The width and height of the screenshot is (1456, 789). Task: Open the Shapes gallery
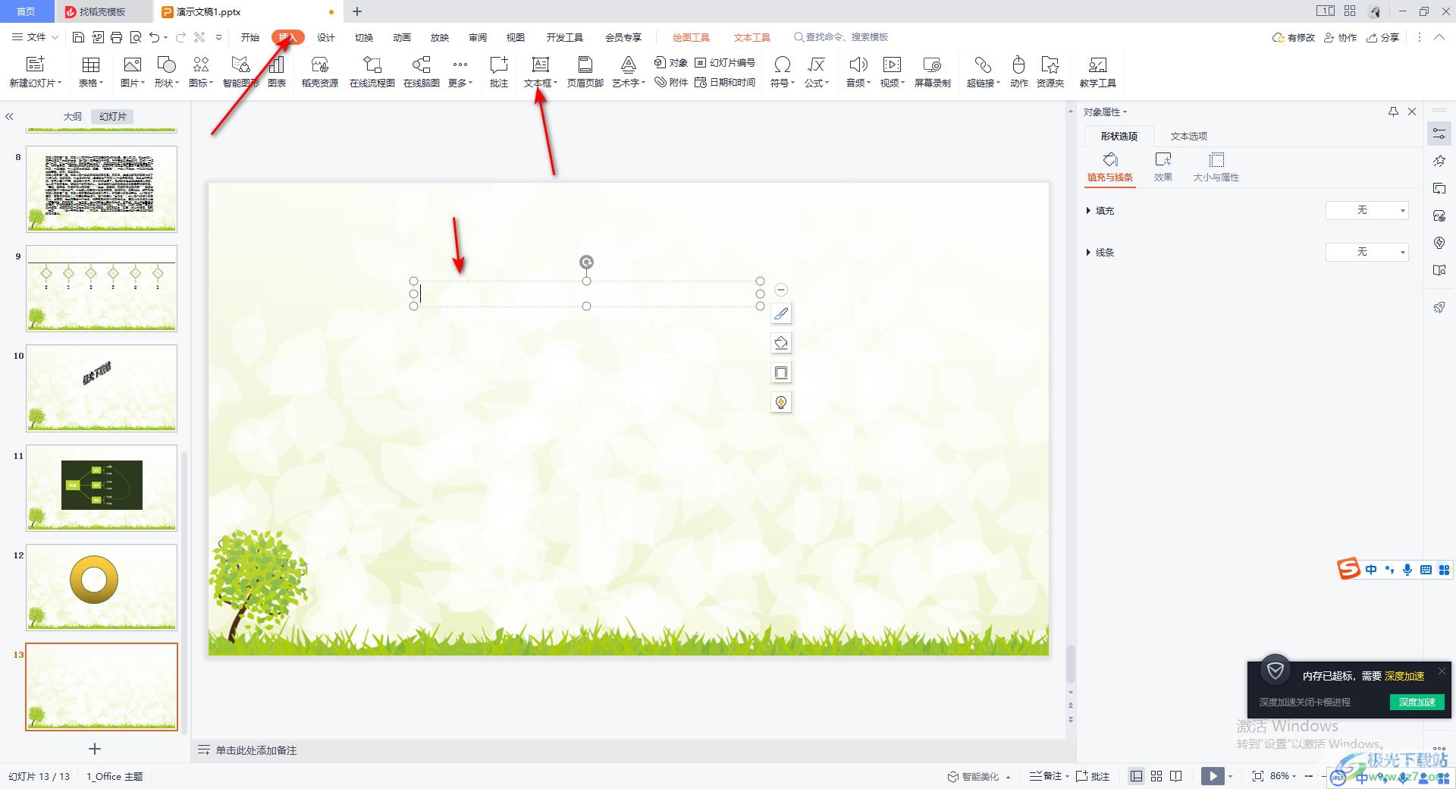point(166,72)
